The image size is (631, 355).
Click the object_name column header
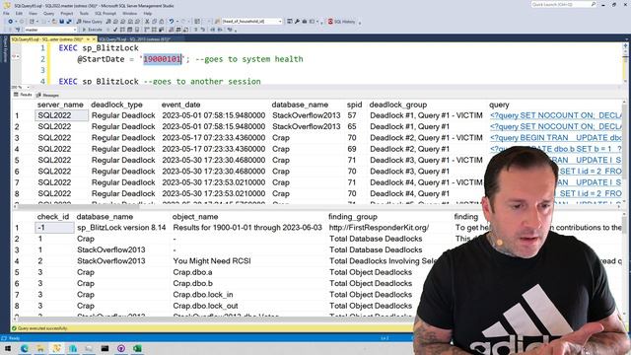pos(195,217)
